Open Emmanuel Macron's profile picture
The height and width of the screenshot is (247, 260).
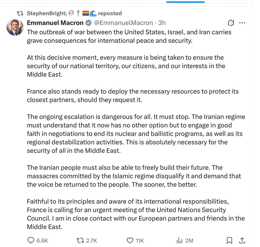click(15, 27)
